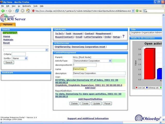Click the name field containing DemoCorp
Screen dimensions: 165x124
[80, 69]
